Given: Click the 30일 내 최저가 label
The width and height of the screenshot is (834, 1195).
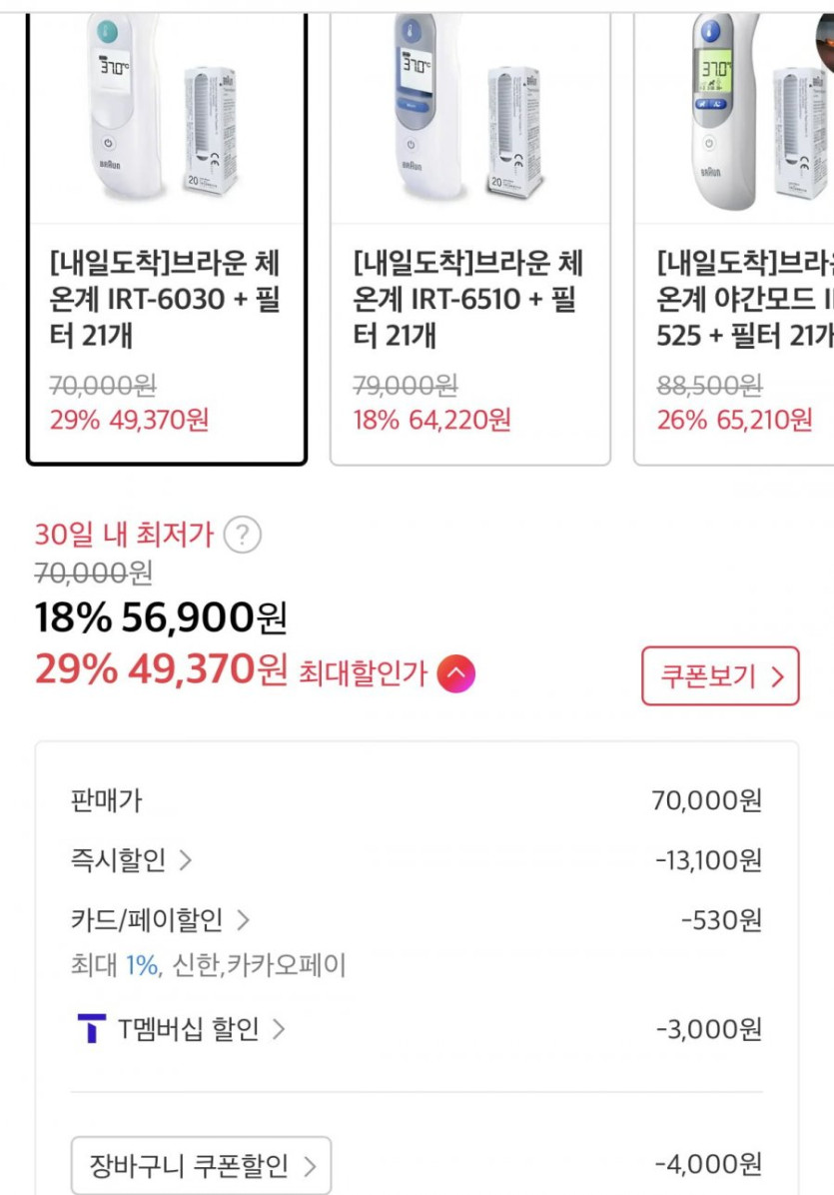Looking at the screenshot, I should 124,536.
